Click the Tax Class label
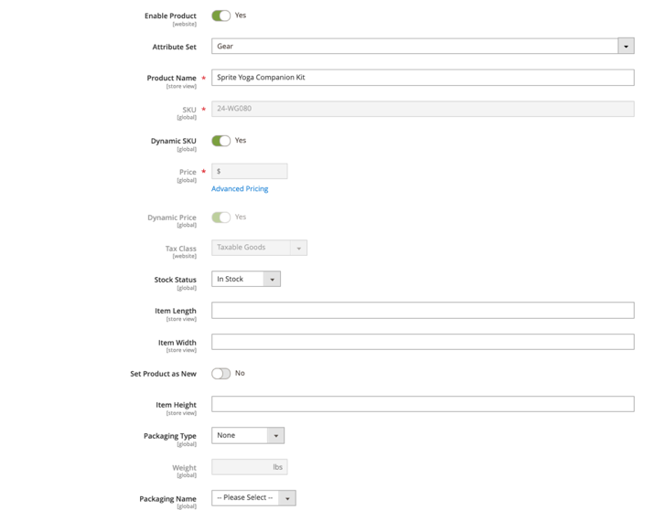 (181, 249)
